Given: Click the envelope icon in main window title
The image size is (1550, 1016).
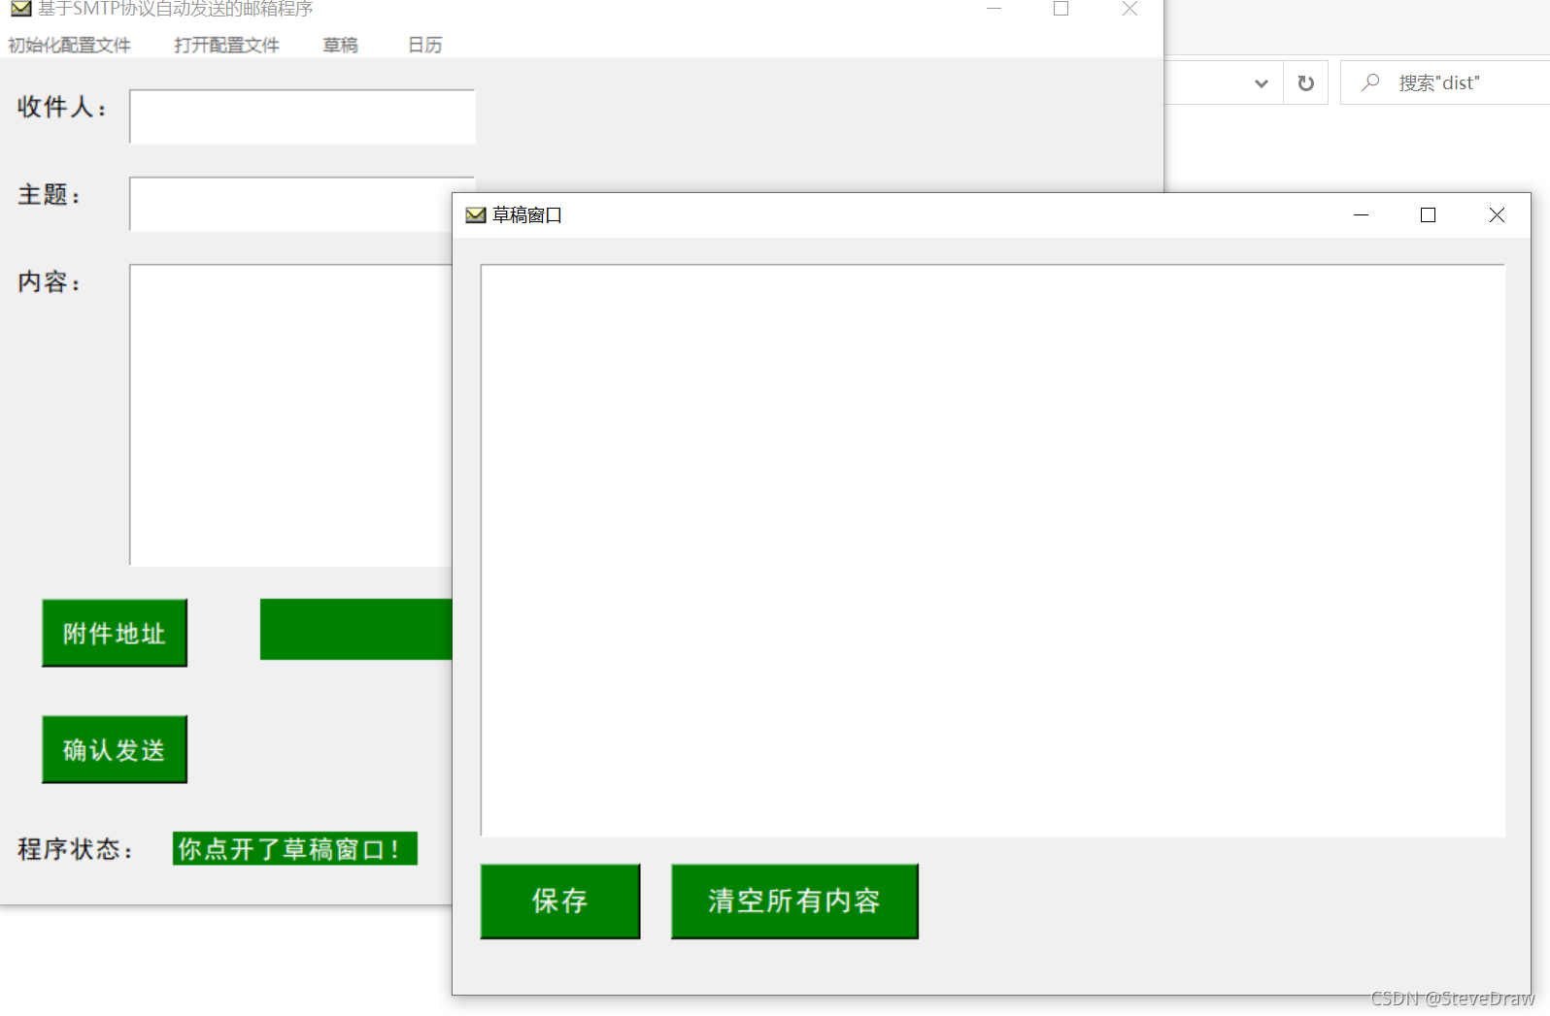Looking at the screenshot, I should point(20,9).
